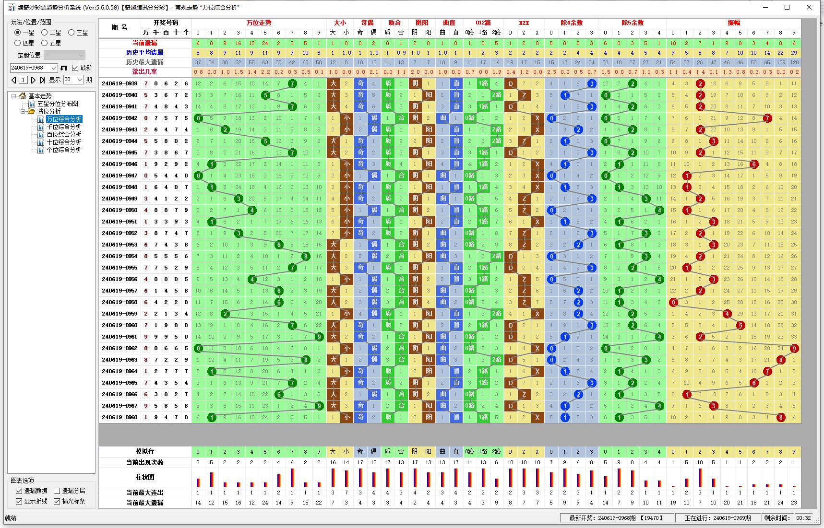Select the 三星 radio button
The height and width of the screenshot is (528, 824).
71,33
